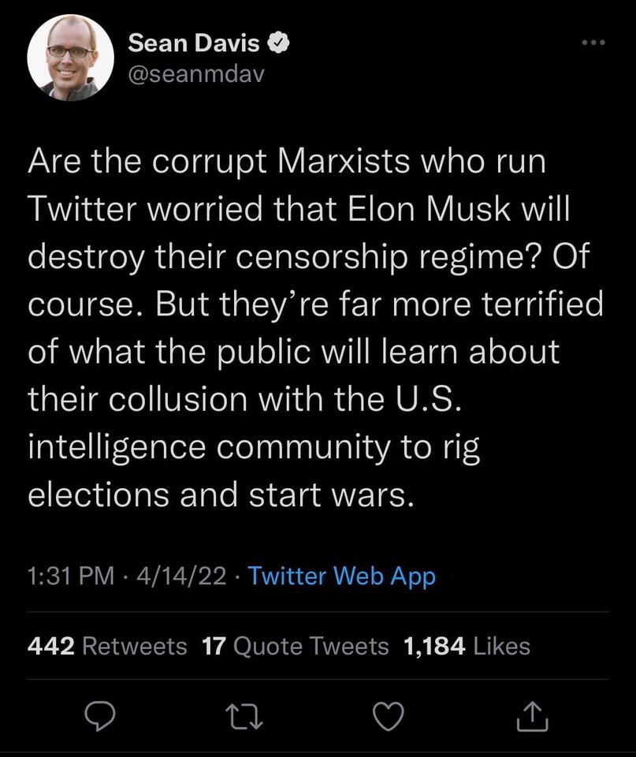Click the 1:31 PM timestamp
The image size is (636, 757).
tap(71, 576)
